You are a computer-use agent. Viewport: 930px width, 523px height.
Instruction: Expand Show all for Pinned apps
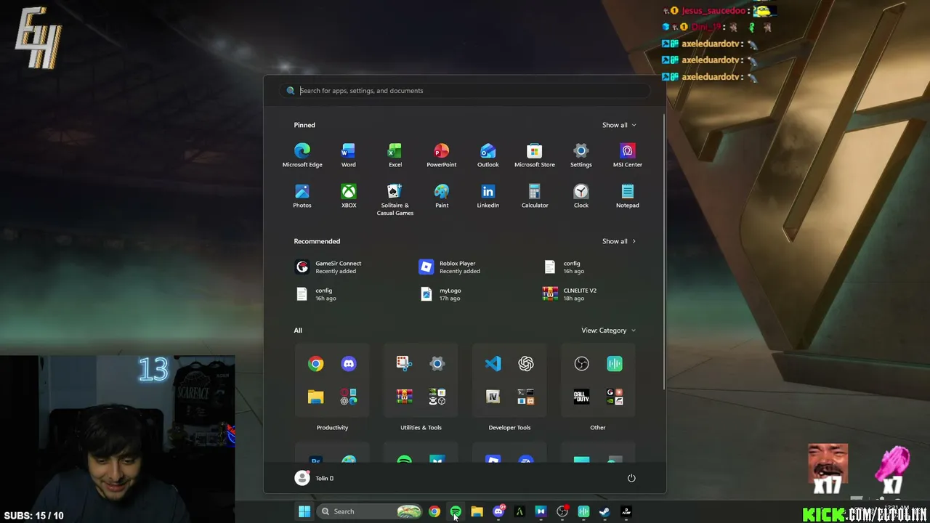pyautogui.click(x=619, y=125)
